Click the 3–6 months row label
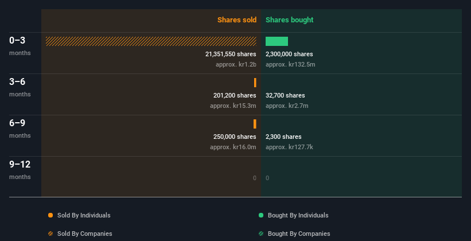Image resolution: width=471 pixels, height=241 pixels. 20,87
